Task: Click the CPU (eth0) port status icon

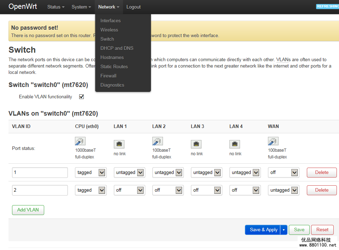Action: pyautogui.click(x=80, y=141)
